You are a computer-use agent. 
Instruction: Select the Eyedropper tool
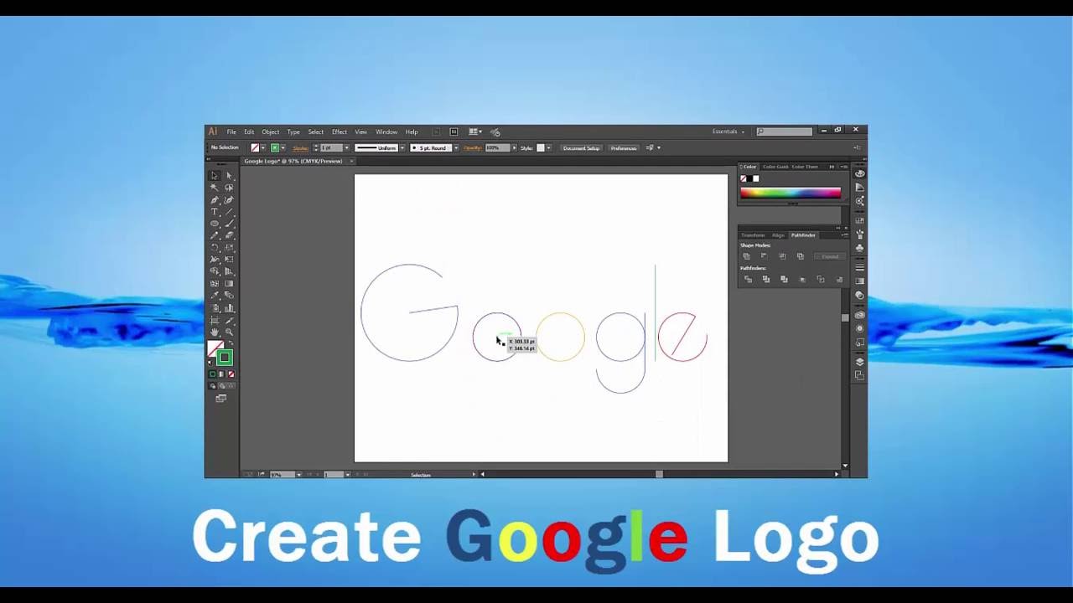[215, 295]
